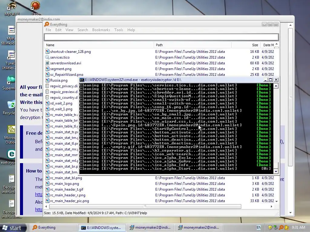Switch to first moneymaker2@indi... taskbar button
Image resolution: width=310 pixels, height=232 pixels.
150,227
